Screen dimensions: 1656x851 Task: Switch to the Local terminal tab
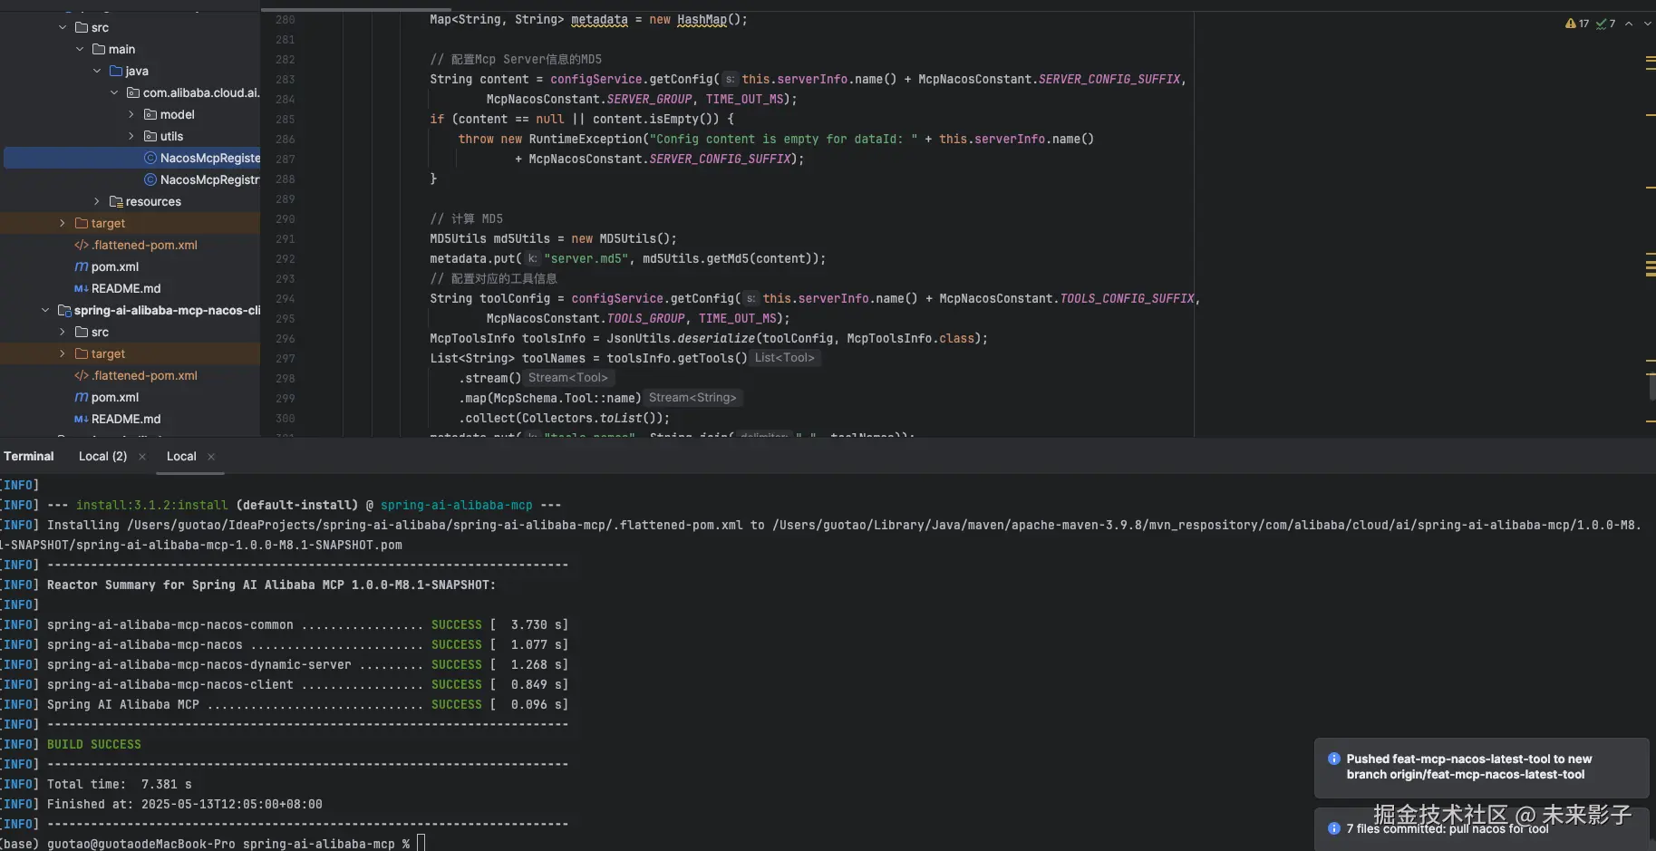pyautogui.click(x=181, y=457)
